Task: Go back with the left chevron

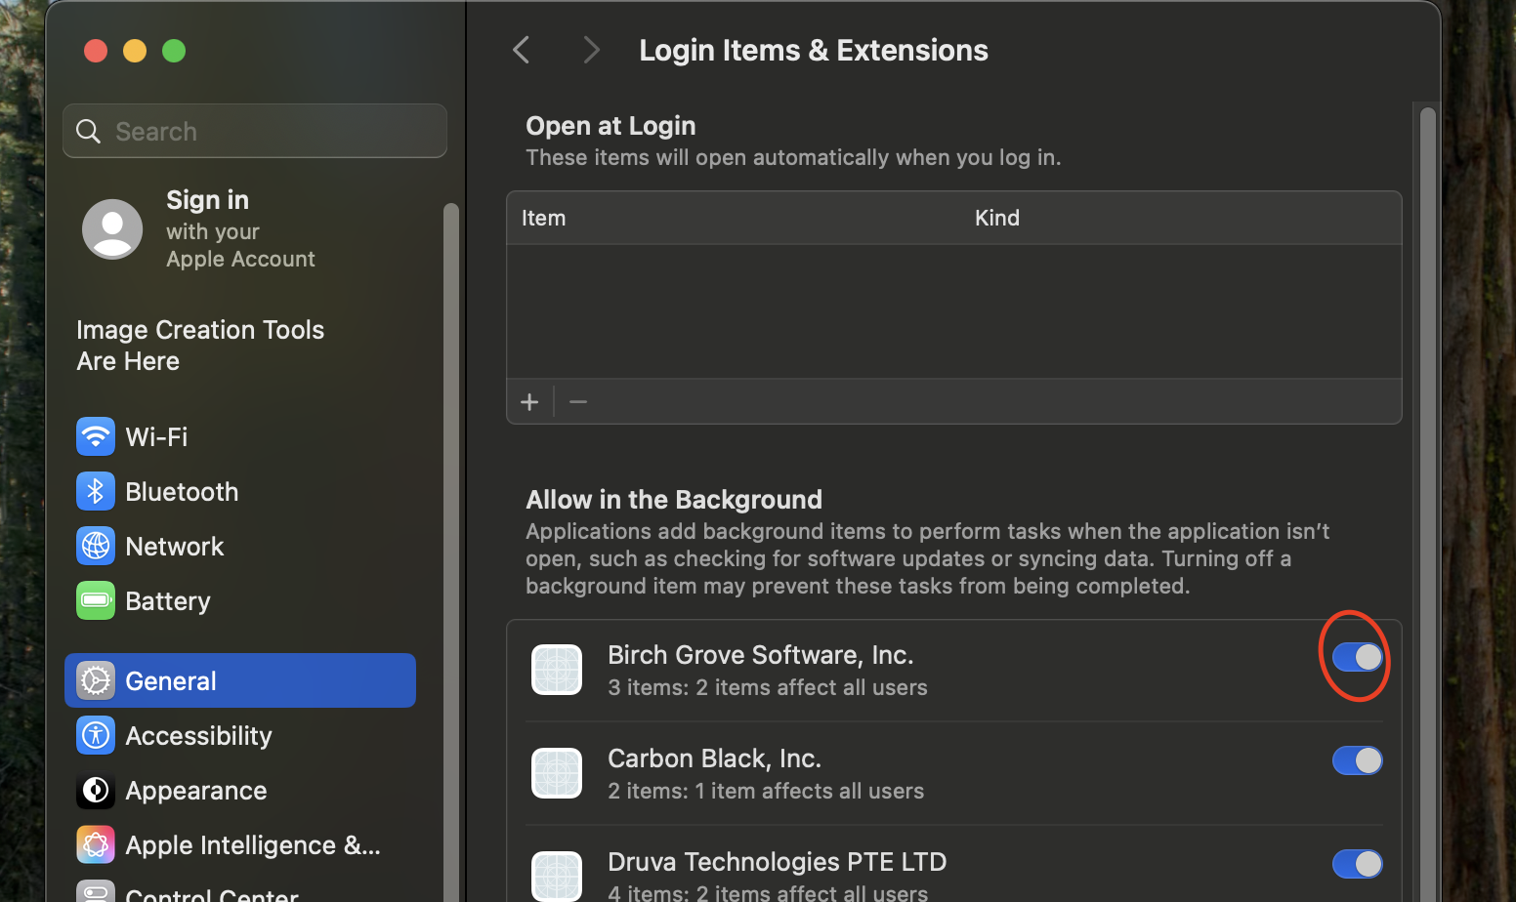Action: coord(522,50)
